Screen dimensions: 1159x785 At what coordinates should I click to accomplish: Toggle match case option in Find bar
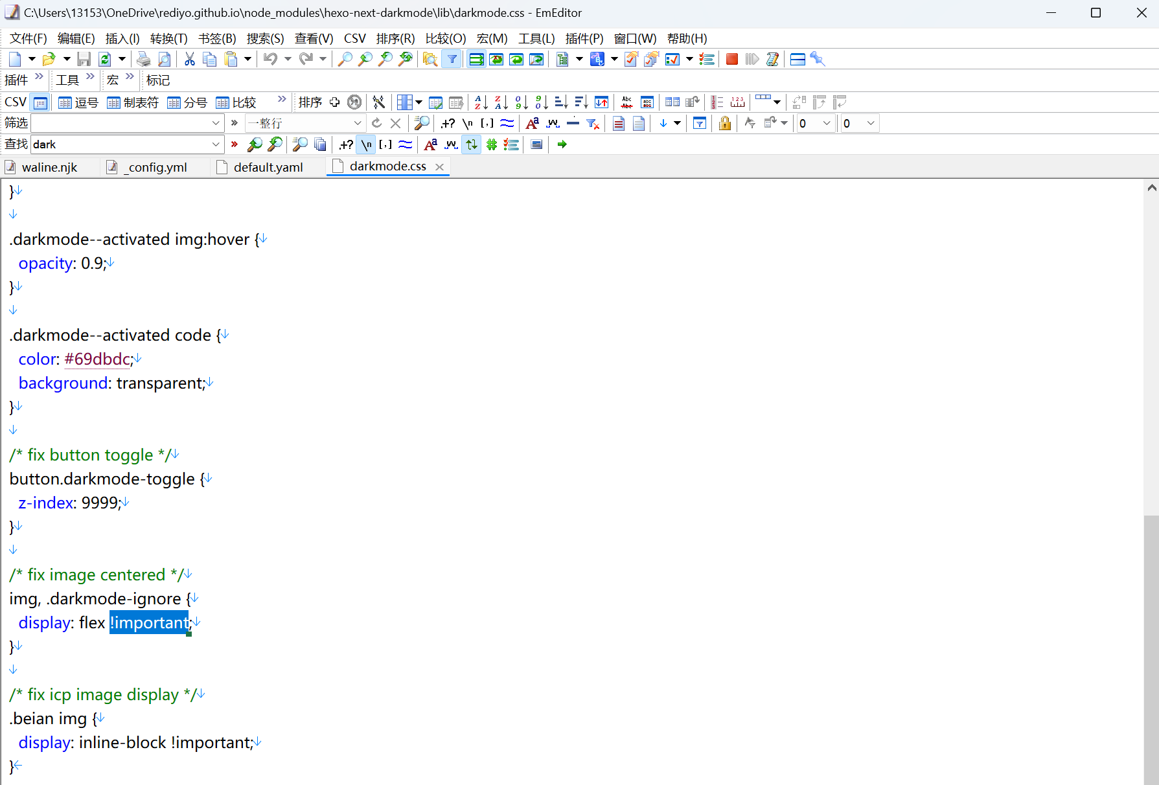[x=431, y=144]
